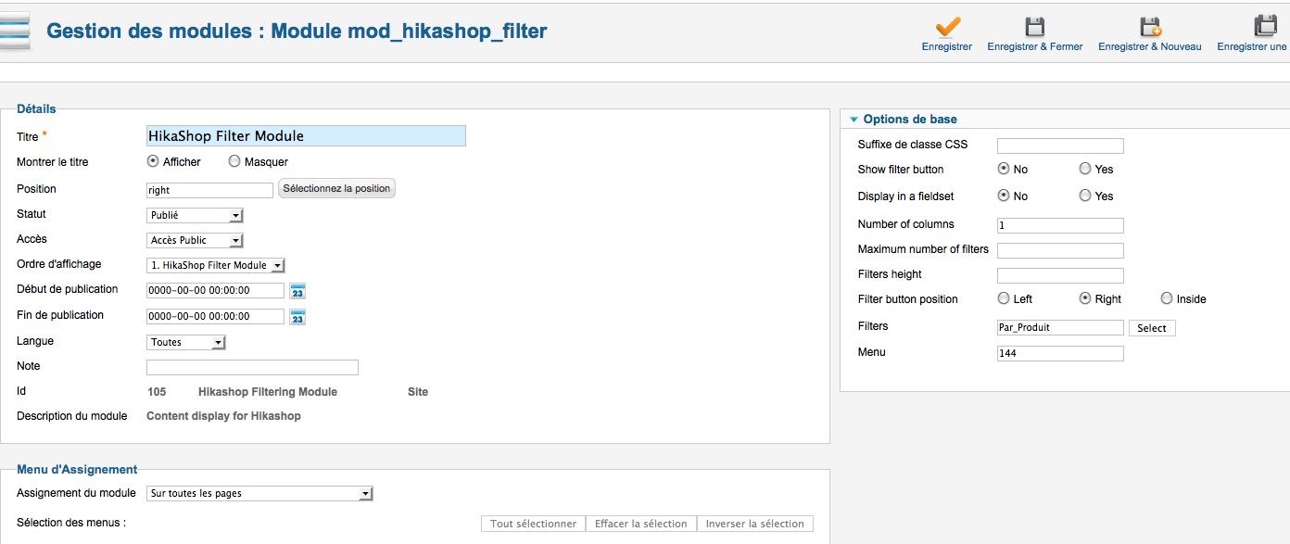Choose Inside for Filter button position
Image resolution: width=1290 pixels, height=544 pixels.
pos(1167,298)
